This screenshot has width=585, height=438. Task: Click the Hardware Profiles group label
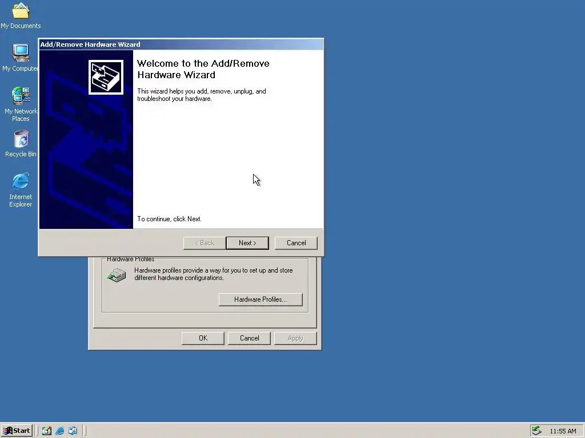coord(131,259)
